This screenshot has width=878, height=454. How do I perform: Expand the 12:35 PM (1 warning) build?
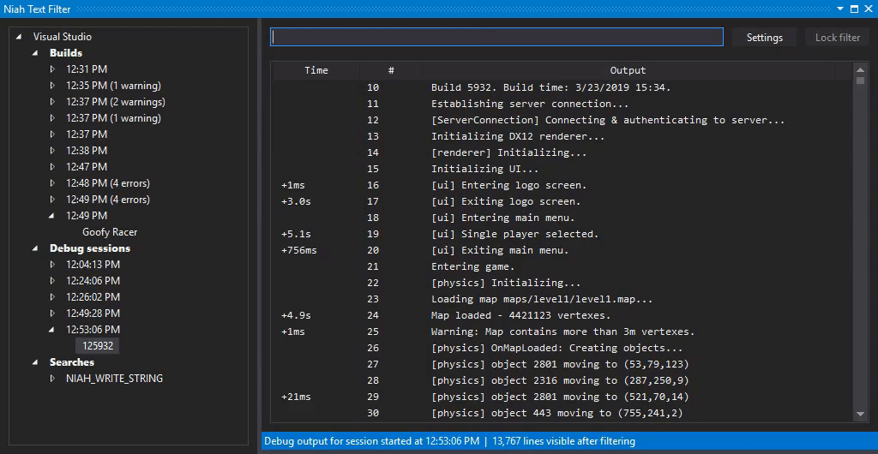pyautogui.click(x=52, y=86)
